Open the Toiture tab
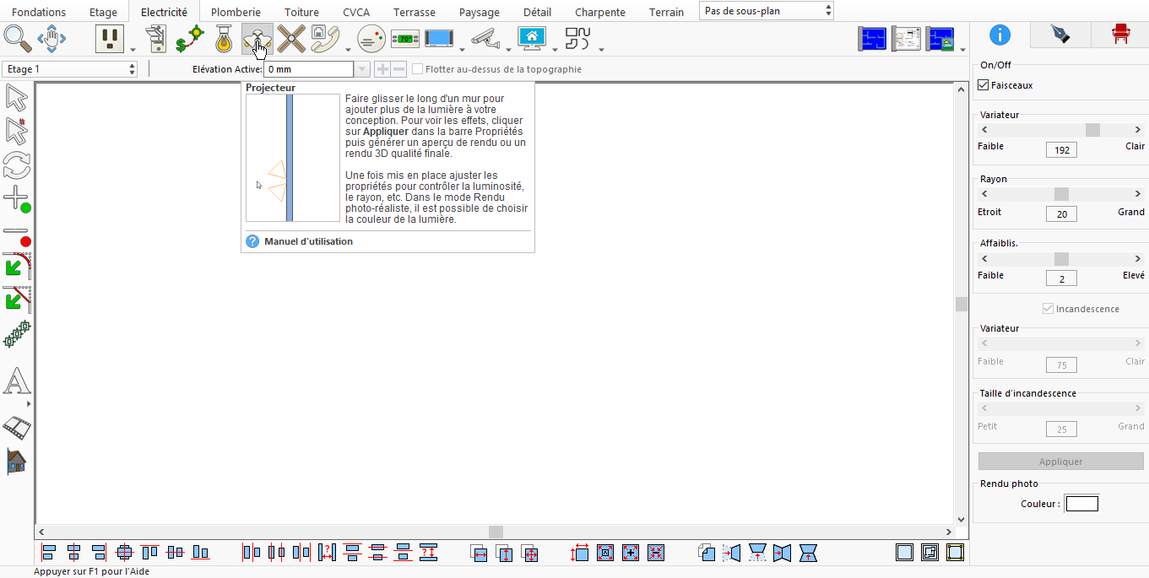1149x578 pixels. click(x=301, y=12)
